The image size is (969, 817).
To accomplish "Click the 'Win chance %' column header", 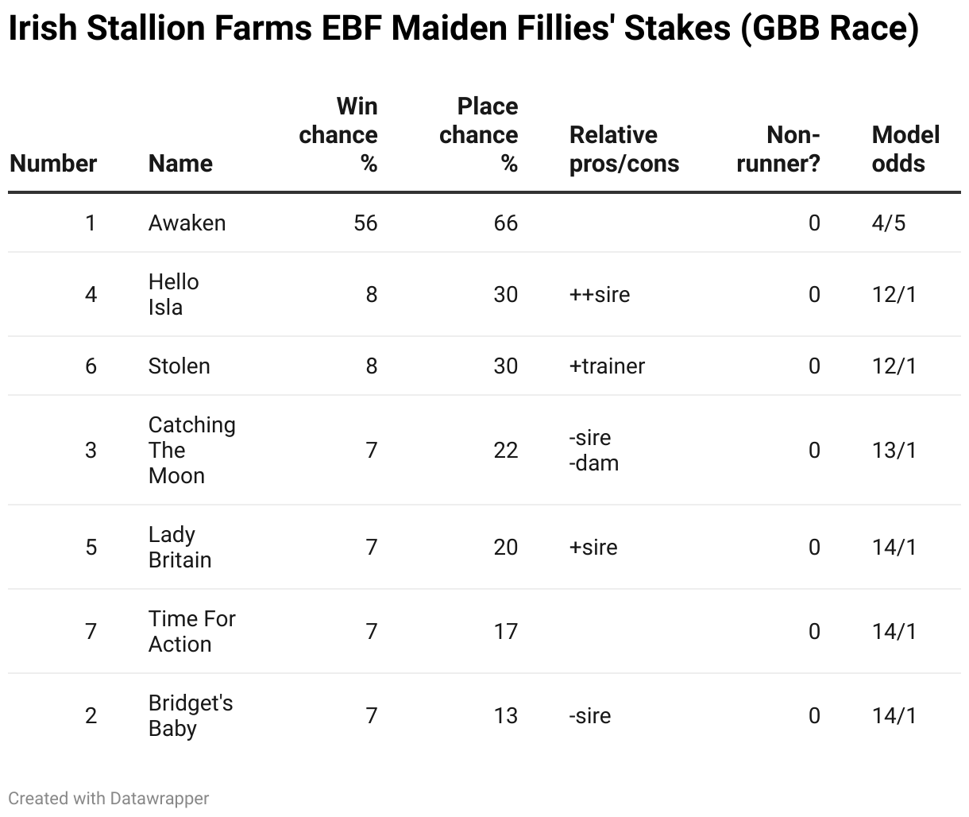I will [x=338, y=135].
